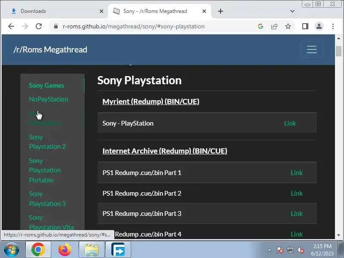Image resolution: width=344 pixels, height=258 pixels.
Task: Open Link for PS1 Redump Part 4
Action: tap(297, 234)
